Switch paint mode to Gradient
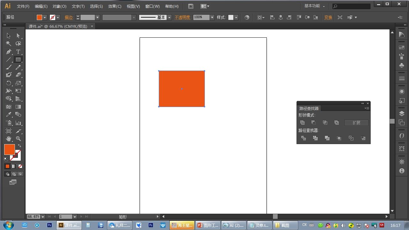Image resolution: width=409 pixels, height=230 pixels. [x=14, y=166]
